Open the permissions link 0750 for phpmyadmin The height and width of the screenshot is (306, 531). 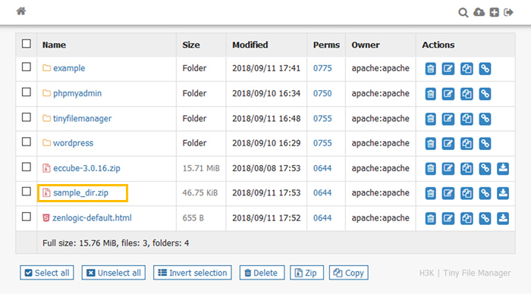pyautogui.click(x=322, y=93)
